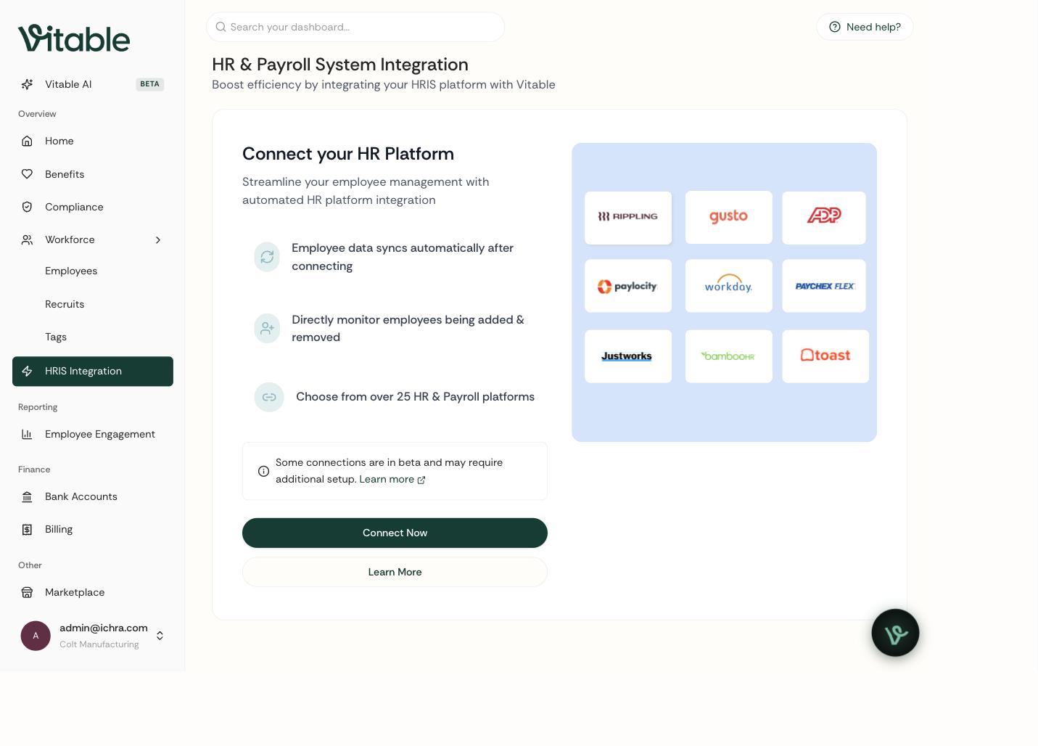The image size is (1038, 746).
Task: Open Benefits in sidebar
Action: [x=93, y=174]
